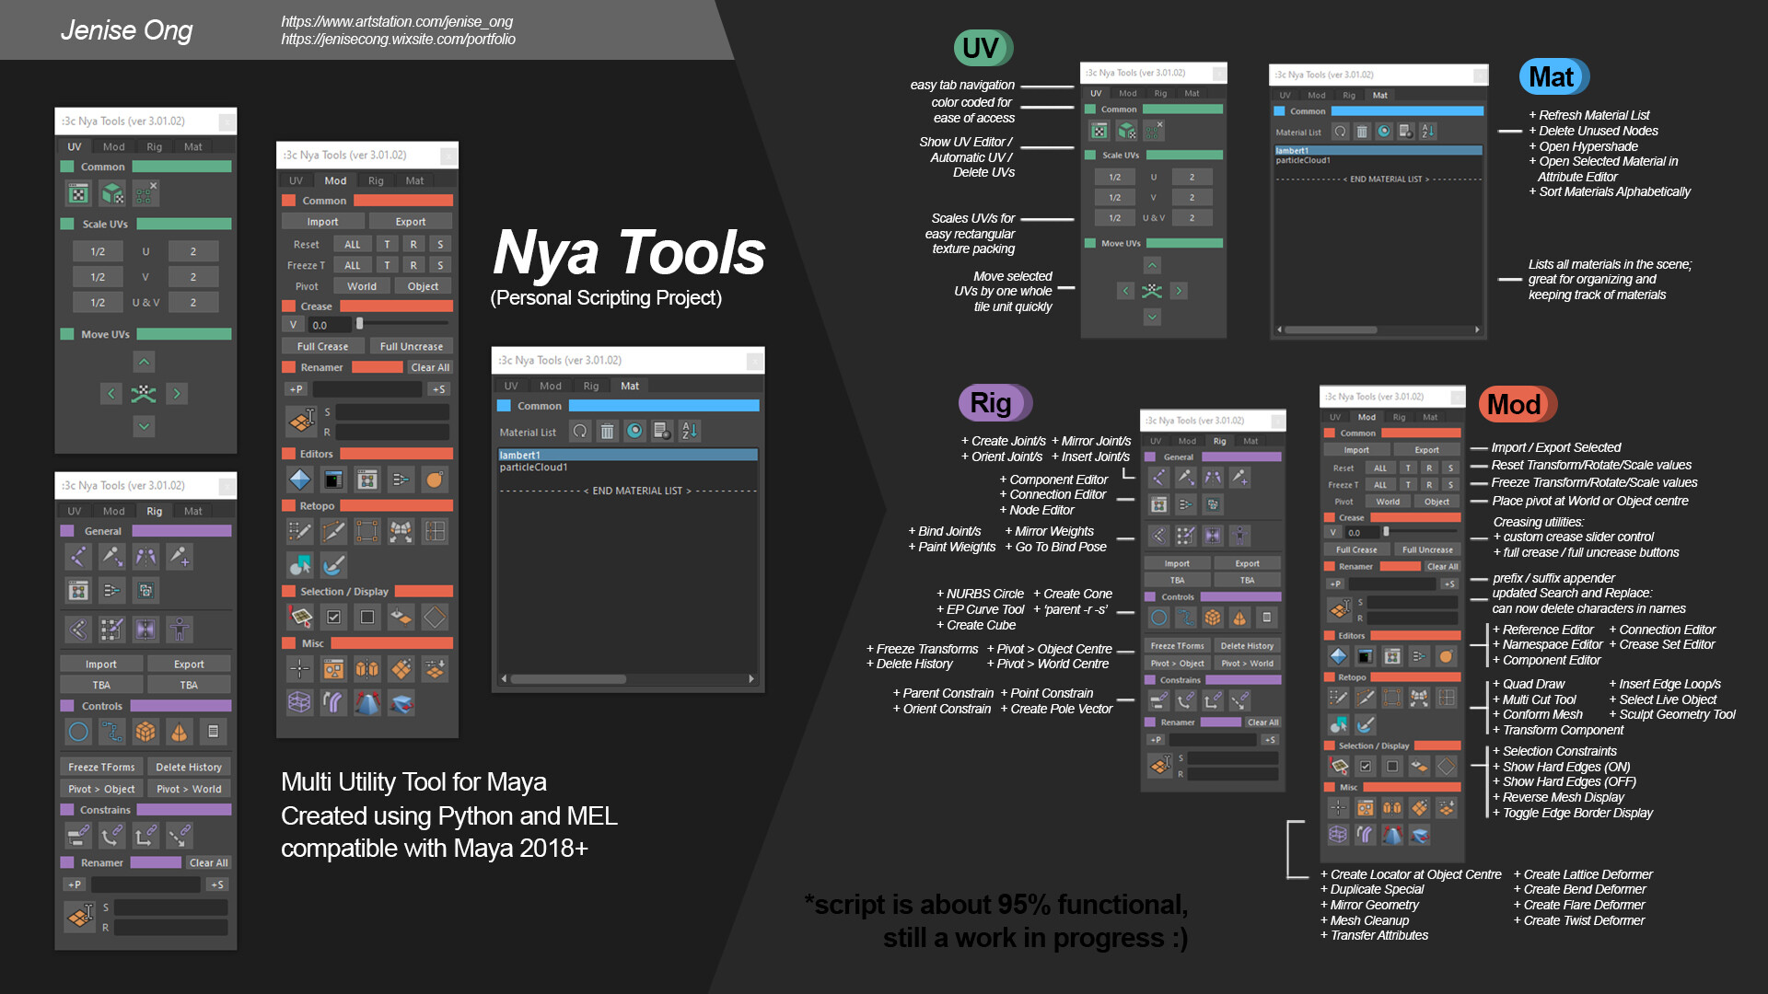Screen dimensions: 1768x994
Task: Click crease value field 0.0, large Mod window
Action: pos(330,325)
